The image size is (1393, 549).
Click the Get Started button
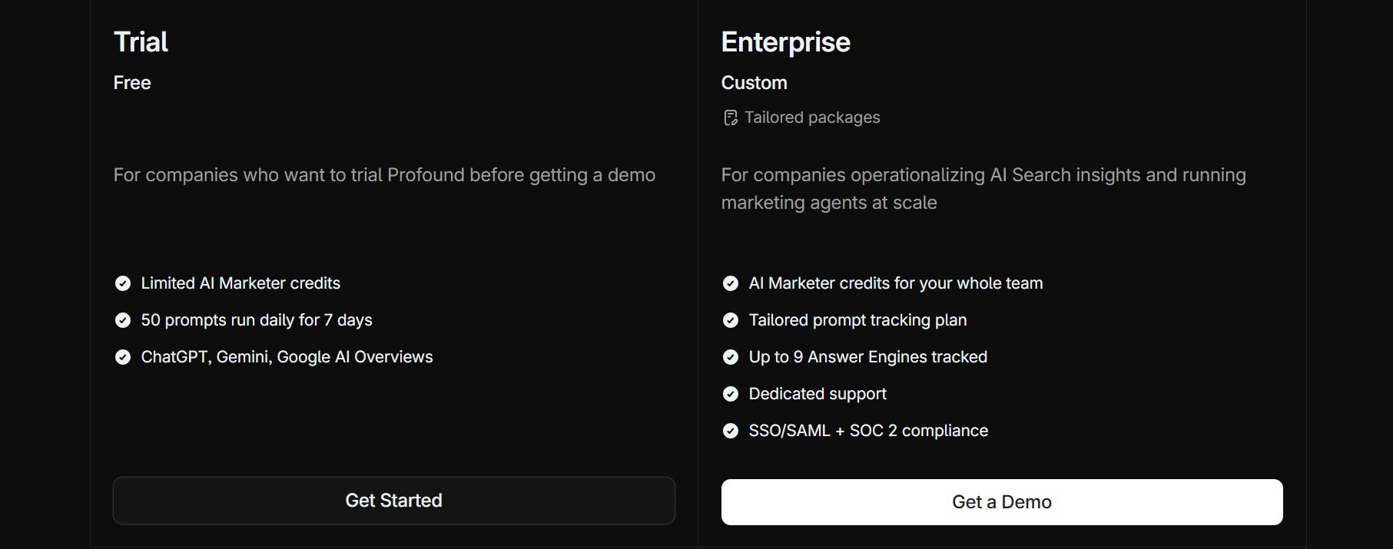pos(394,501)
